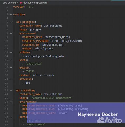125x127 pixels.
Task: Click the RABBITMQ_DEFAULT_VHOST value vhost
Action: (x=63, y=113)
